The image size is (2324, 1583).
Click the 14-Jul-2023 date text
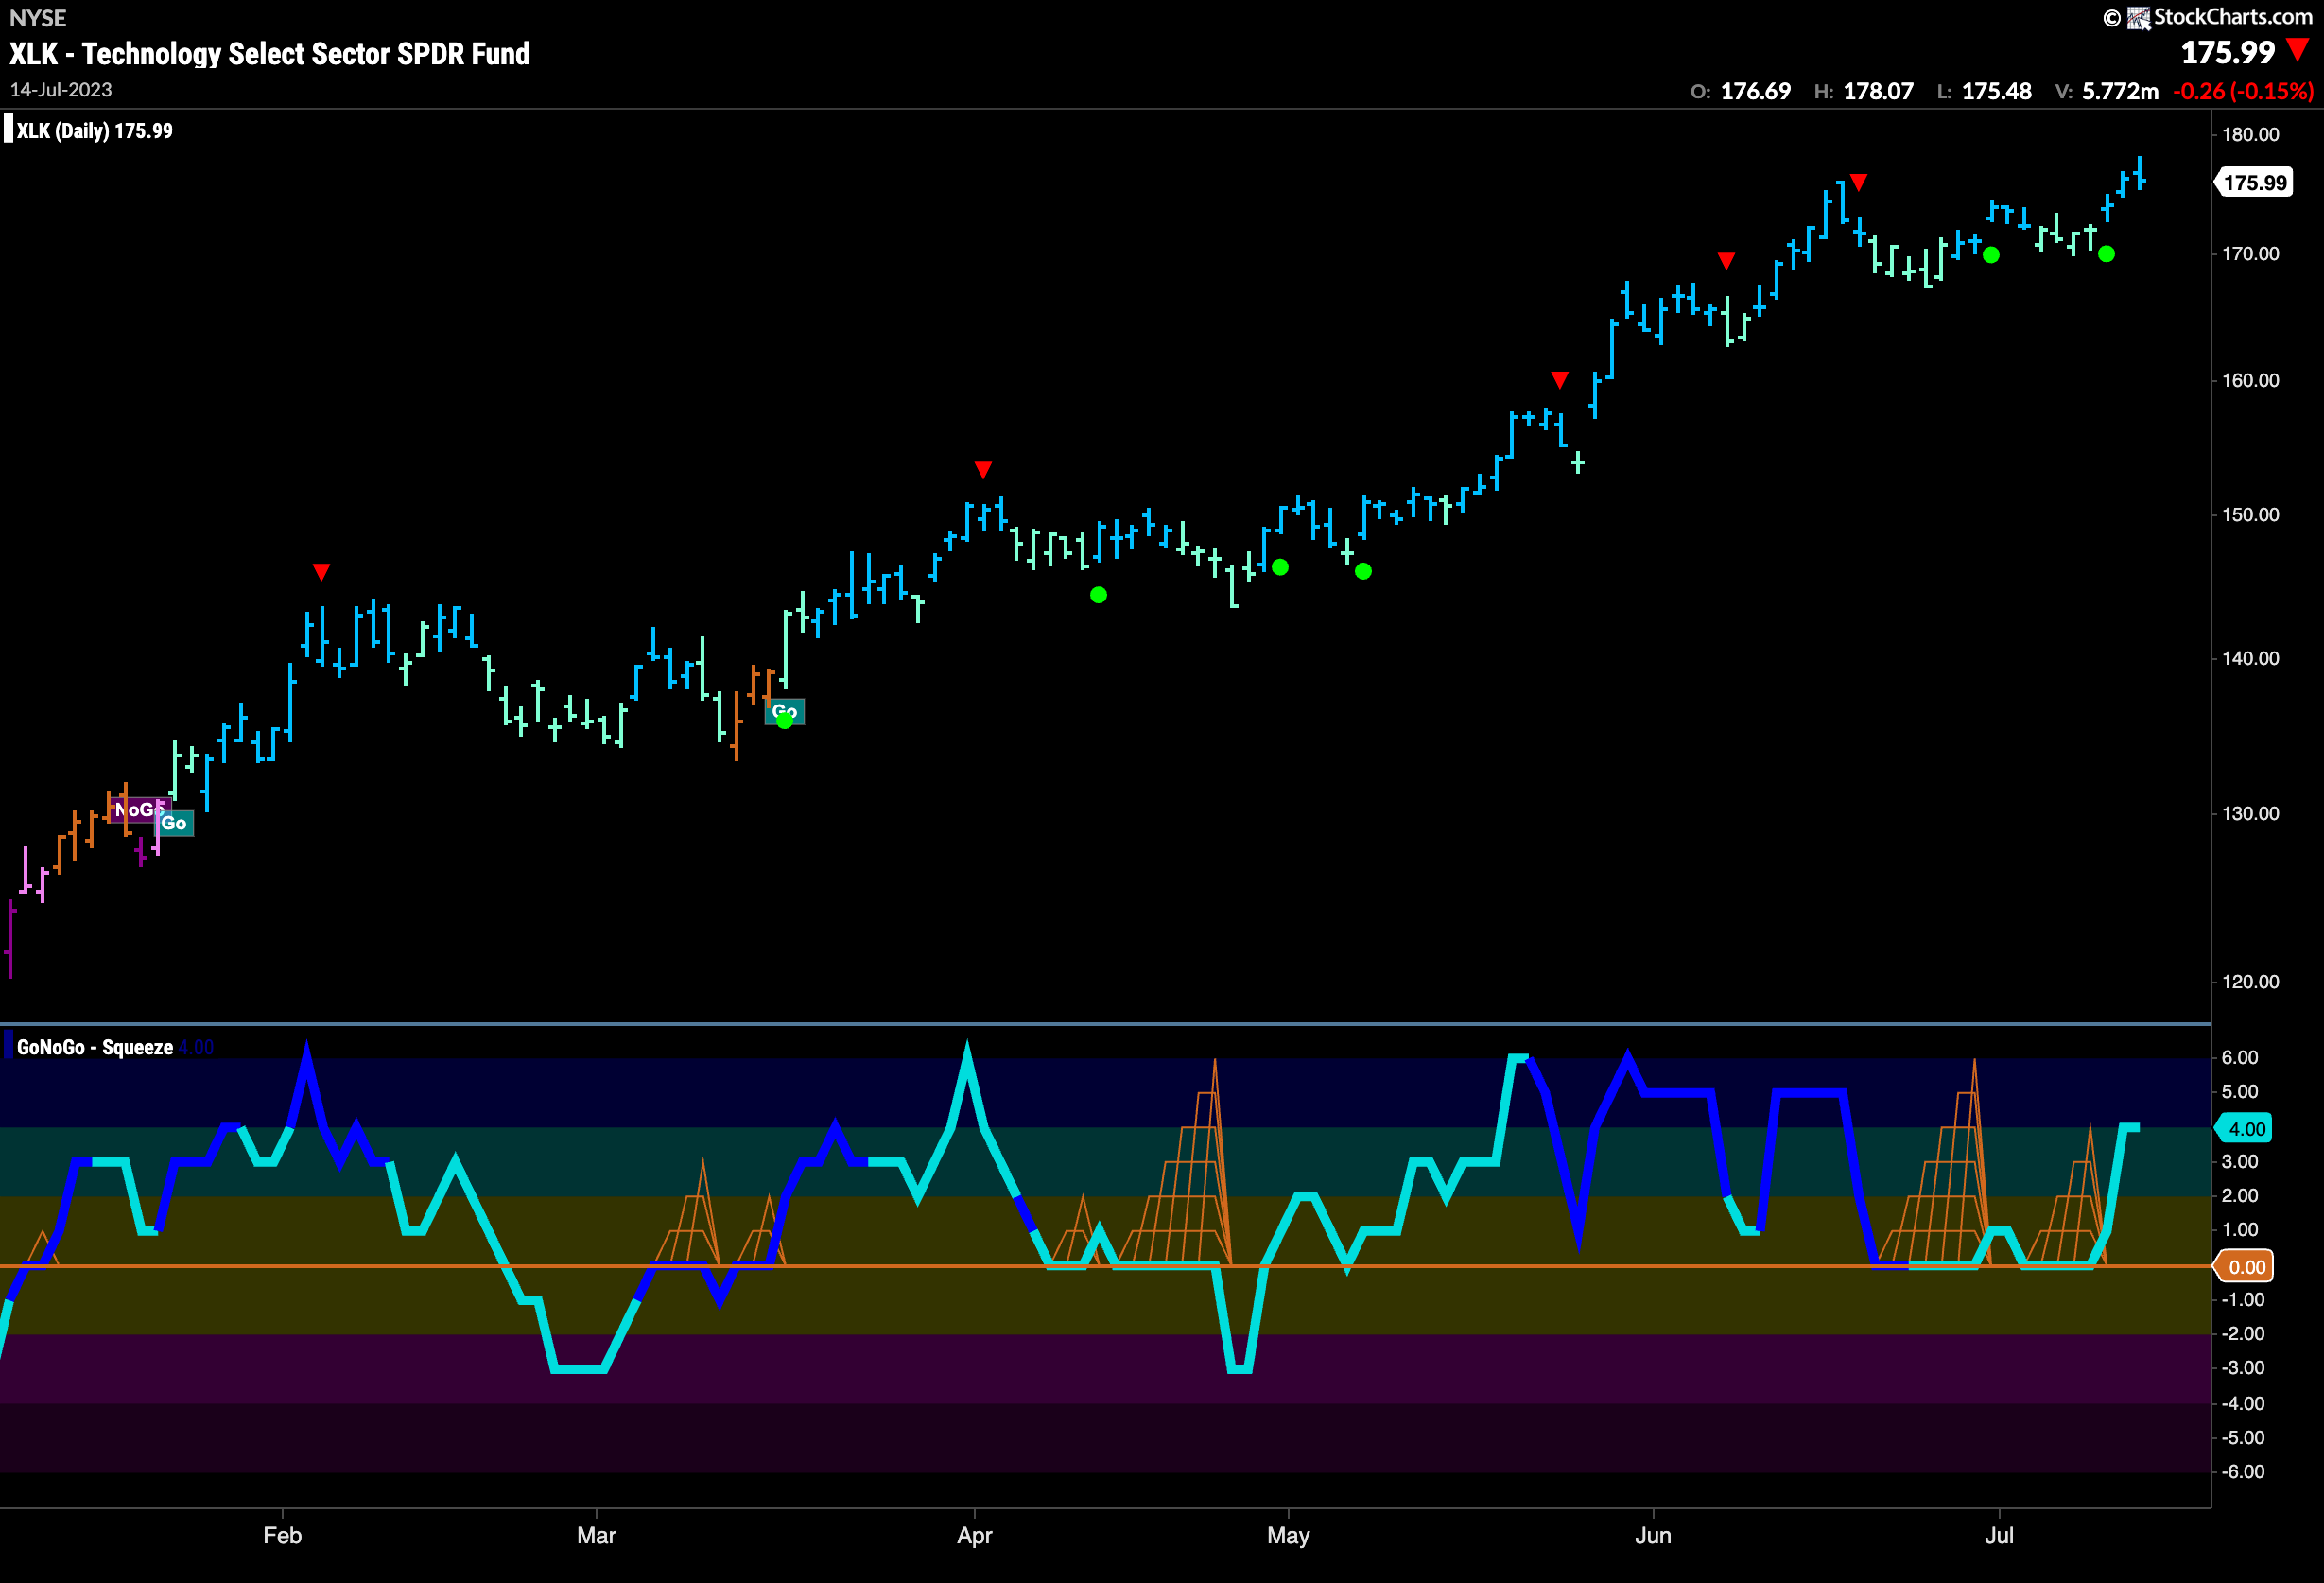click(61, 90)
